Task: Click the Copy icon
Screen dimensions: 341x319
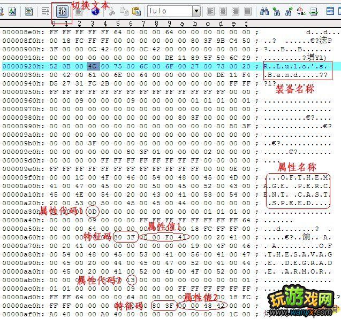Action: 124,11
